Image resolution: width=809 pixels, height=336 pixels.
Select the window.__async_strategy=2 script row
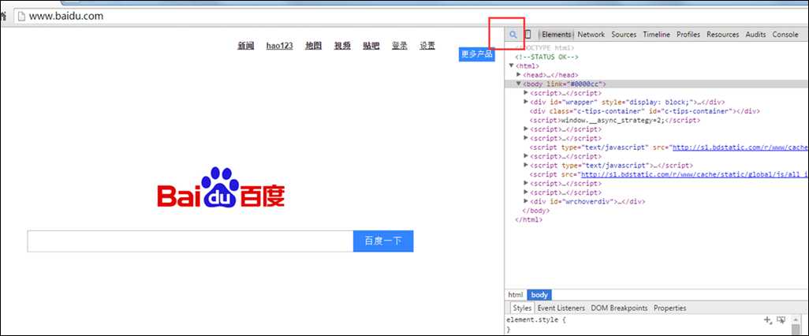[615, 120]
